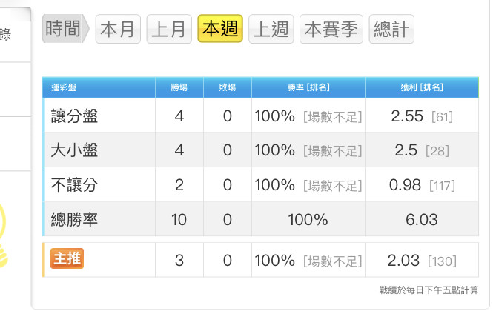
Task: Click the 敗場 column header
Action: tap(228, 87)
